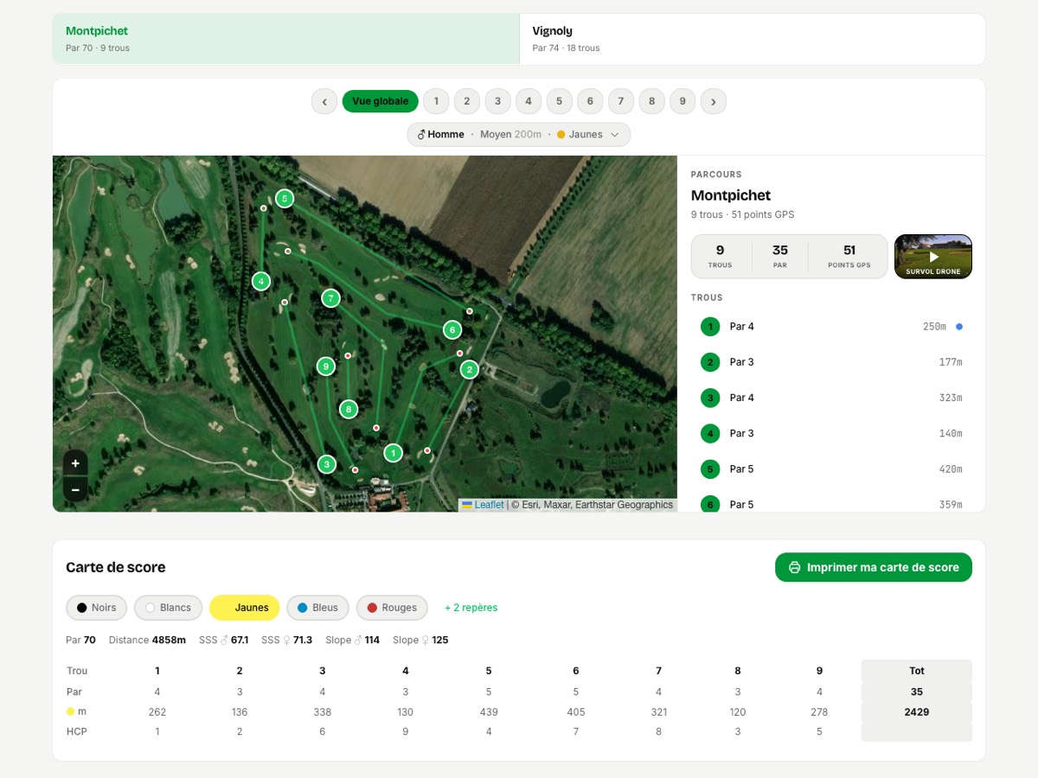Click the 9 Trous stat tile
1038x778 pixels.
[720, 257]
